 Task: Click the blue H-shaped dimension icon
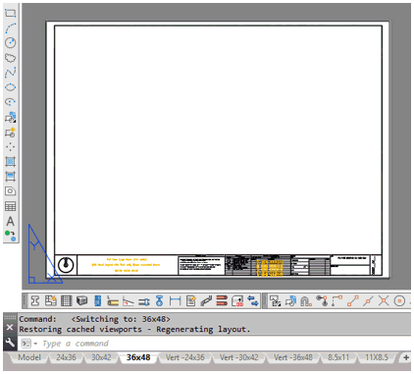175,300
